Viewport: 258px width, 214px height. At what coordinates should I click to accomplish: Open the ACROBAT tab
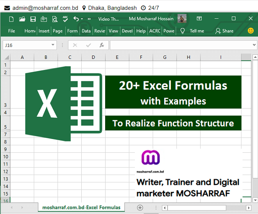click(x=155, y=31)
